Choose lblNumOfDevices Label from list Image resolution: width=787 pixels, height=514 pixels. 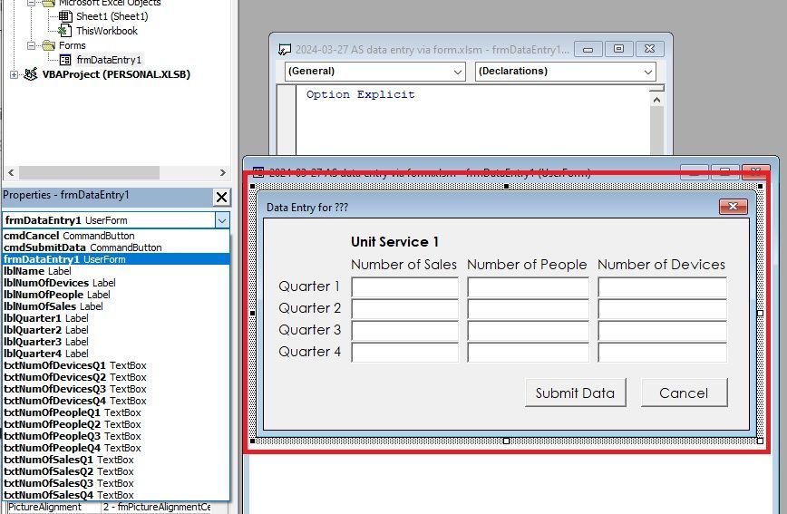click(x=116, y=283)
